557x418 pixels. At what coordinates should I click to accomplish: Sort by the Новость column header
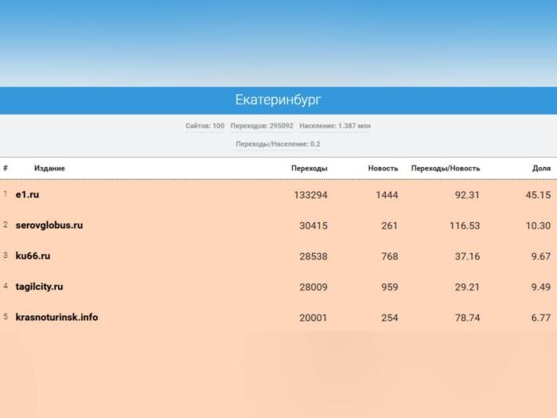pos(383,168)
